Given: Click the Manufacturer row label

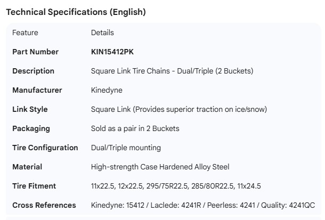Looking at the screenshot, I should pos(37,90).
